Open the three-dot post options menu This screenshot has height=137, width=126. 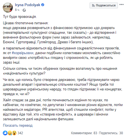[122, 4]
